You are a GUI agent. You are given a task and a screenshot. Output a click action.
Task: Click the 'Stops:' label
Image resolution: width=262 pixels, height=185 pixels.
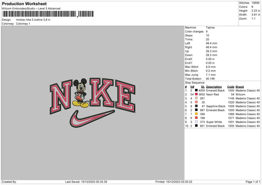189,36
